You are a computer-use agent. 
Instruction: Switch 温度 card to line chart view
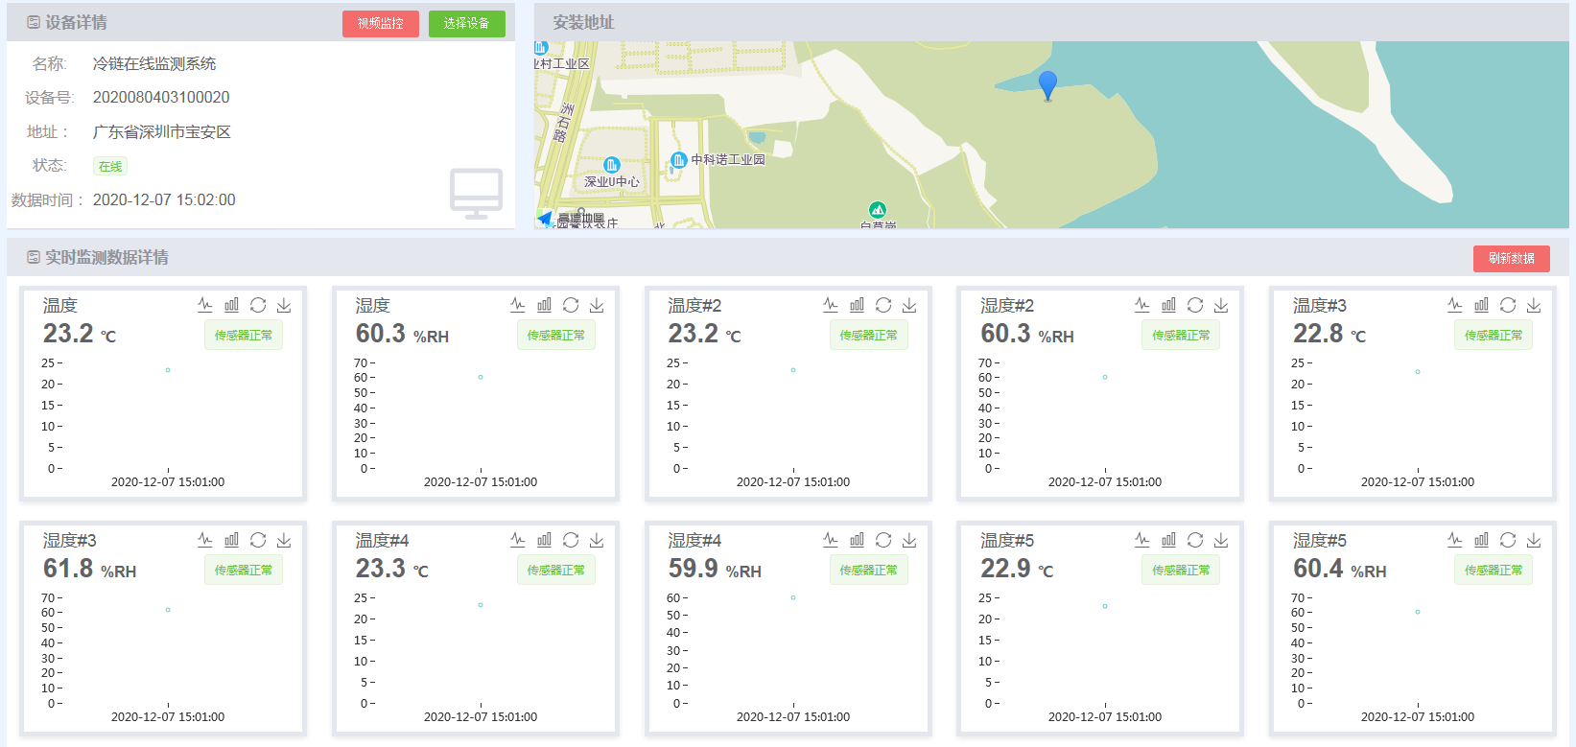pos(205,305)
